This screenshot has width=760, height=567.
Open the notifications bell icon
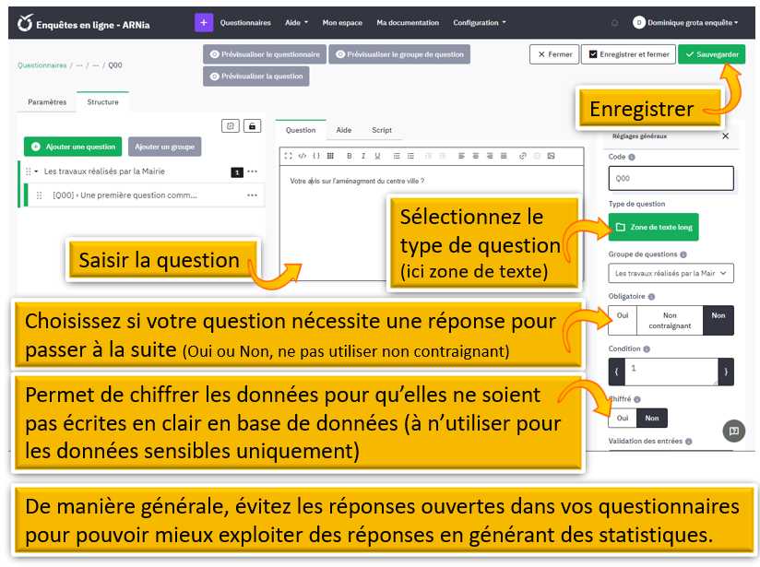tap(615, 22)
